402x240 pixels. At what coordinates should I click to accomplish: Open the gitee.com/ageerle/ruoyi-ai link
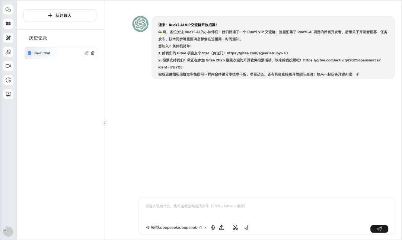(257, 53)
